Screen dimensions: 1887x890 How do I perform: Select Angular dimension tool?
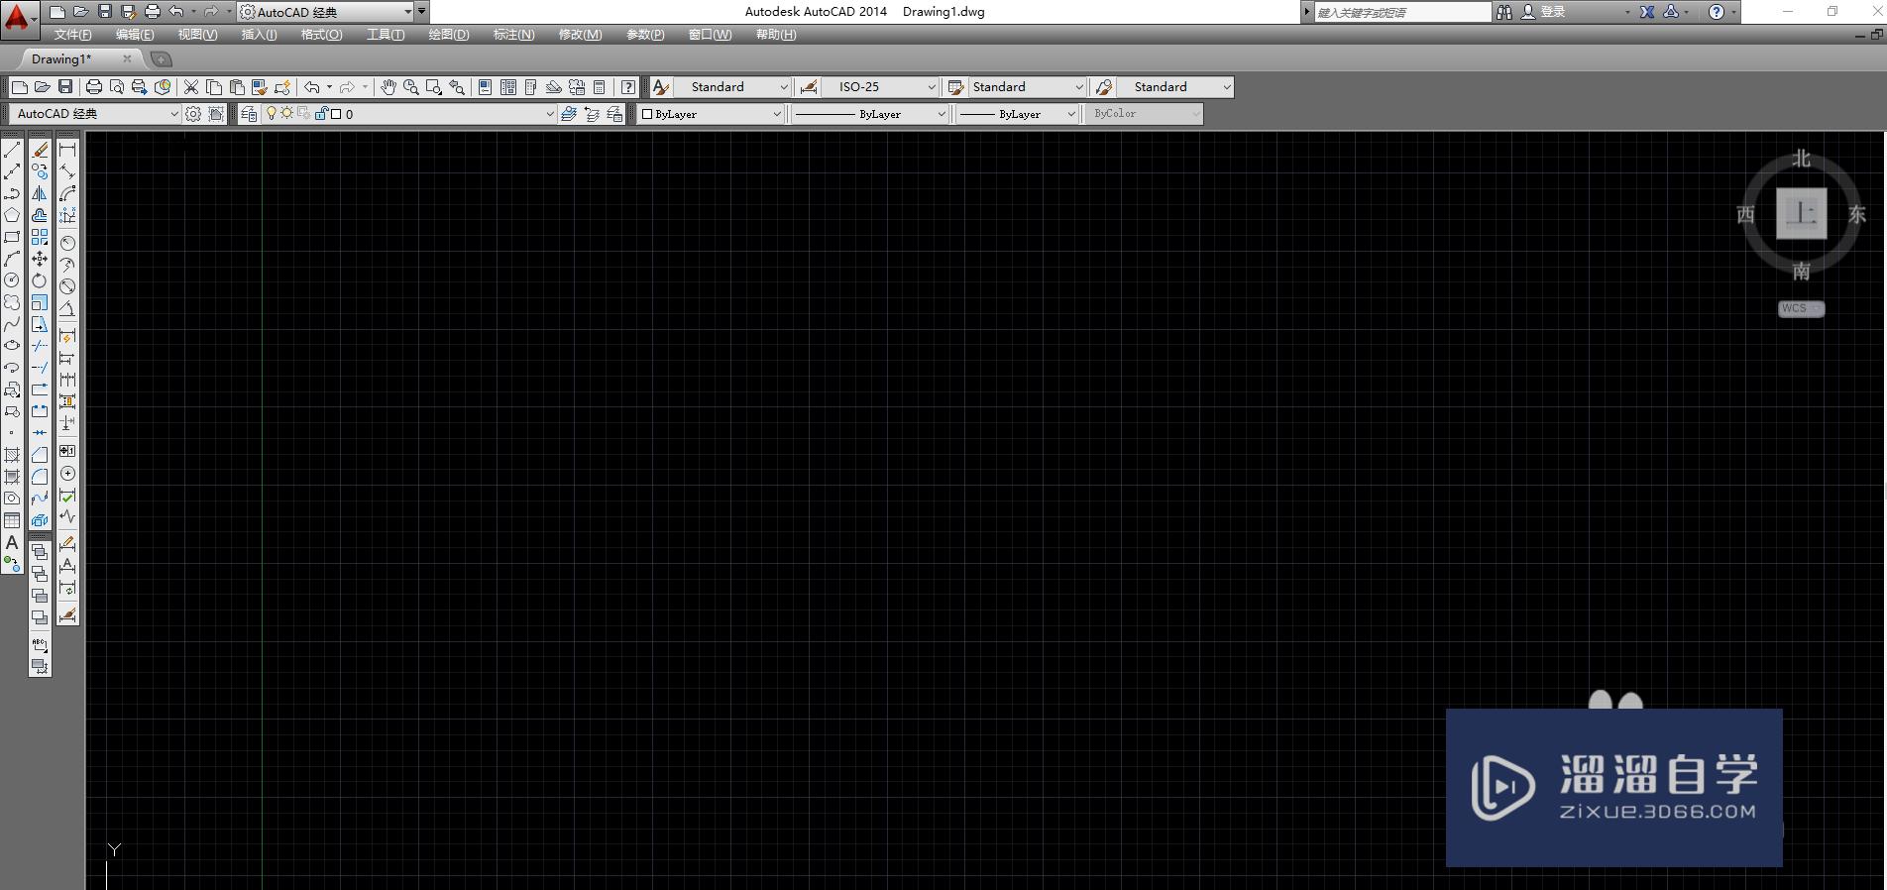click(x=67, y=308)
